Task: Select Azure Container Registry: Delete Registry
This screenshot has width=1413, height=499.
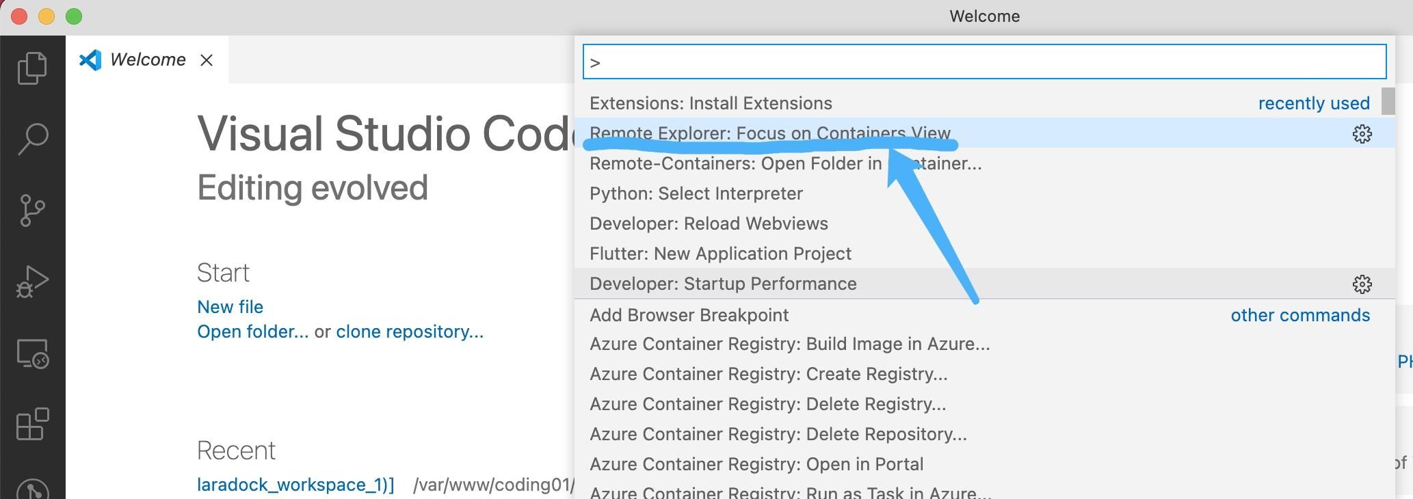Action: [x=984, y=404]
